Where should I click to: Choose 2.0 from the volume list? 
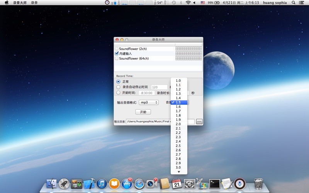coord(178,124)
